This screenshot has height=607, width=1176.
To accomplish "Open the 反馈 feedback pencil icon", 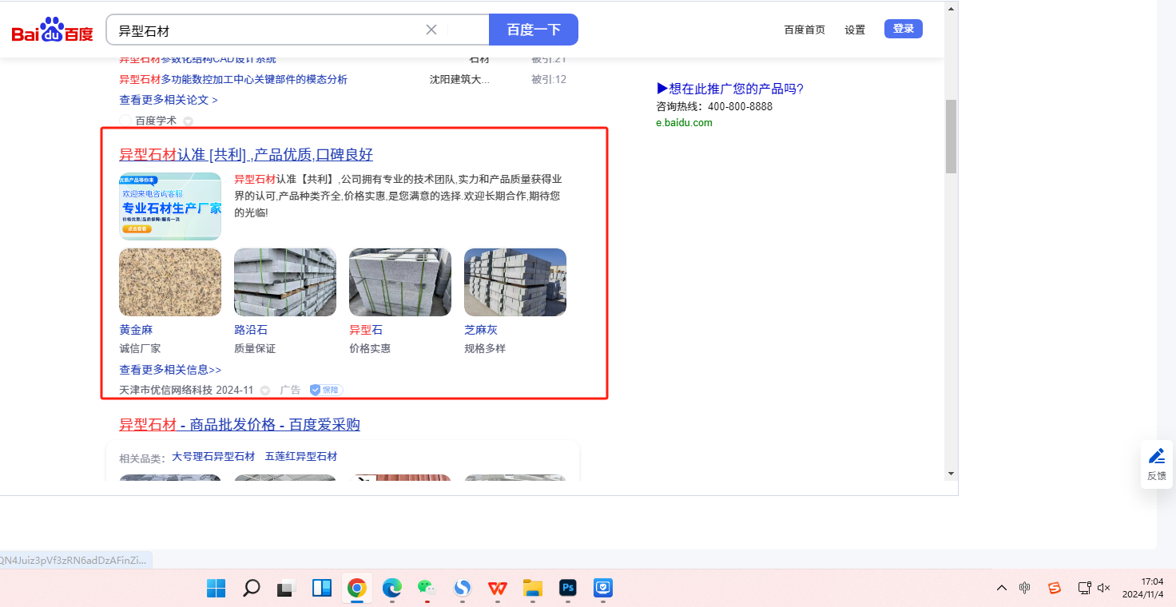I will coord(1156,463).
